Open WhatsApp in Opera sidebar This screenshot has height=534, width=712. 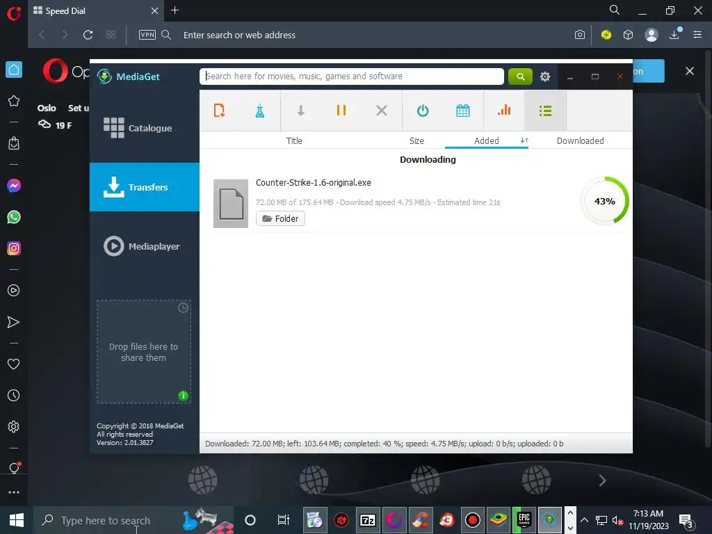(x=14, y=217)
